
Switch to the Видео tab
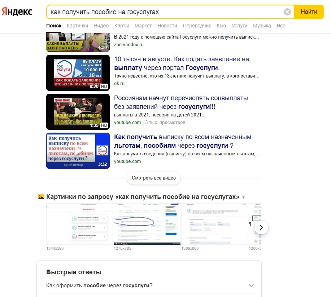click(x=101, y=26)
